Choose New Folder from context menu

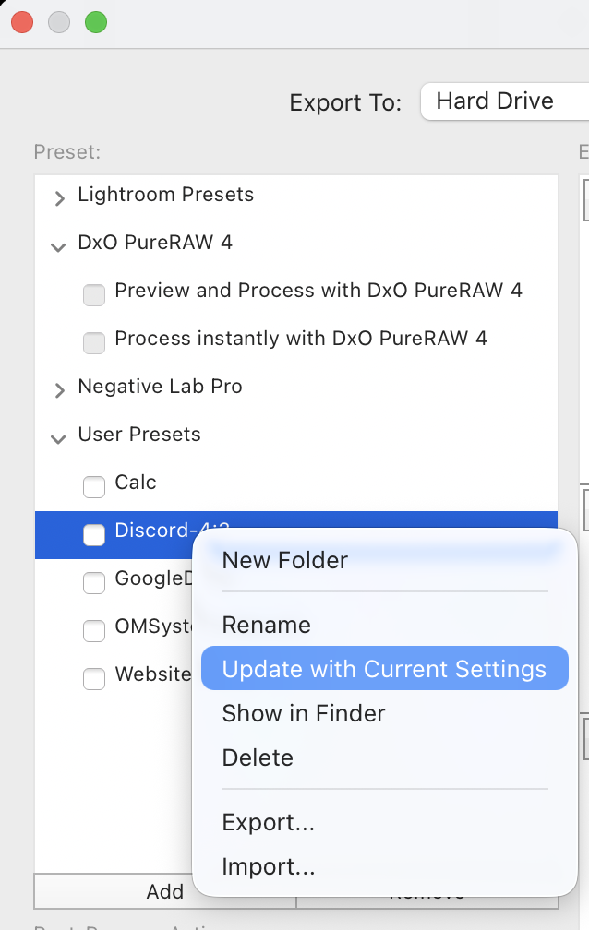[x=285, y=560]
